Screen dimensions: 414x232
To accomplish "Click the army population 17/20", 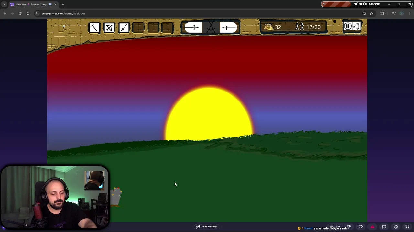I will (308, 27).
